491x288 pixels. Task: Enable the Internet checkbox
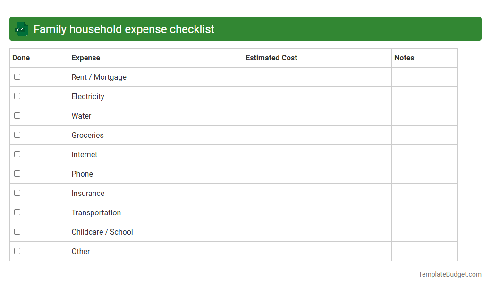pyautogui.click(x=17, y=153)
